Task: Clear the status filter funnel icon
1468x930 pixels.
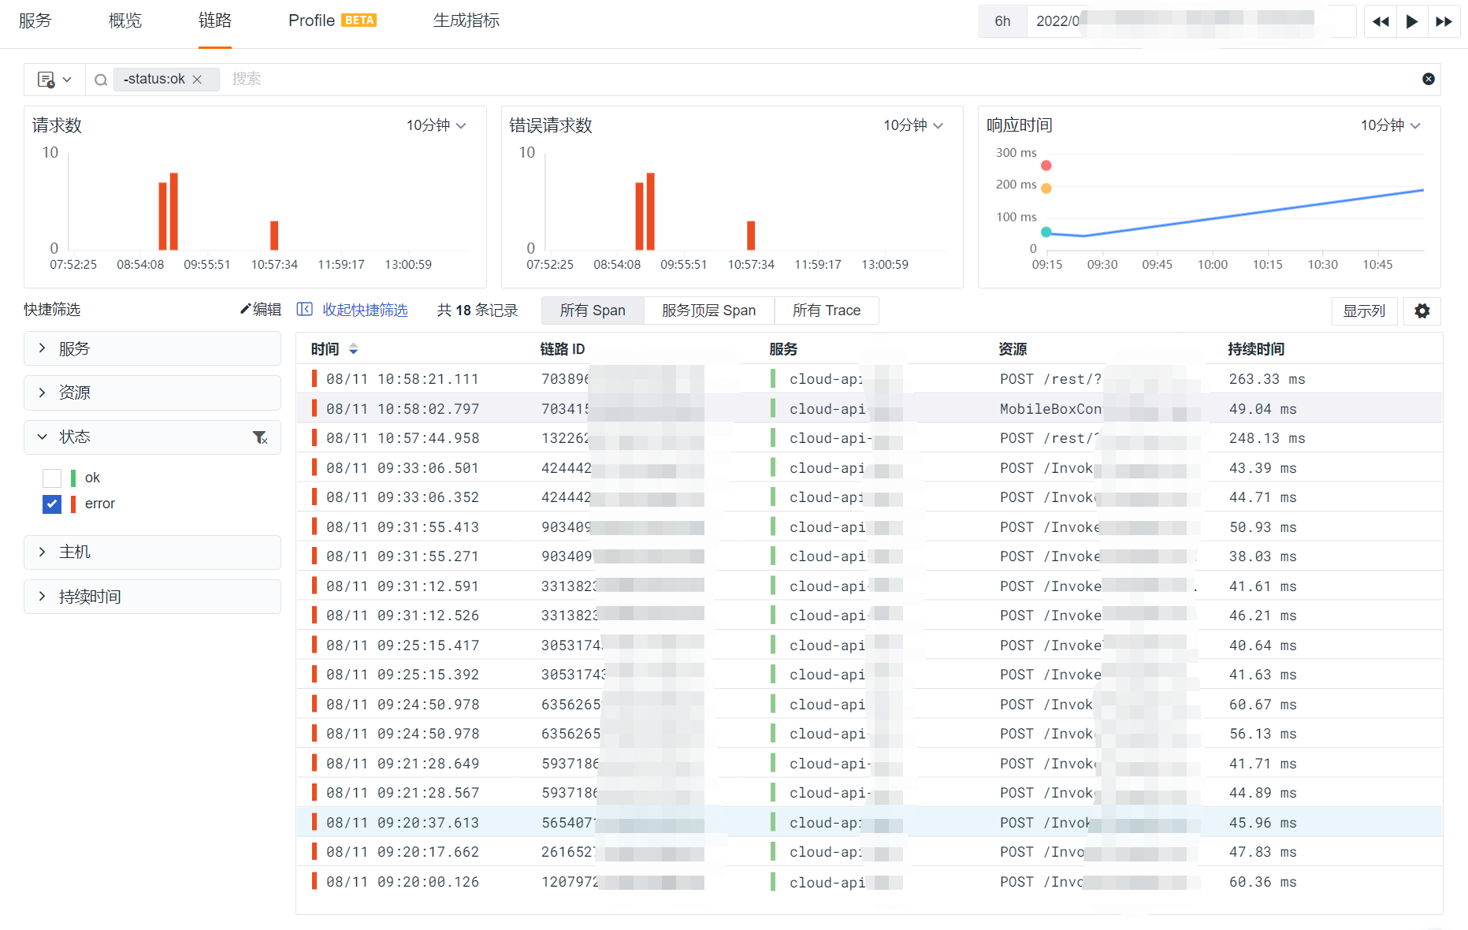Action: pos(260,437)
